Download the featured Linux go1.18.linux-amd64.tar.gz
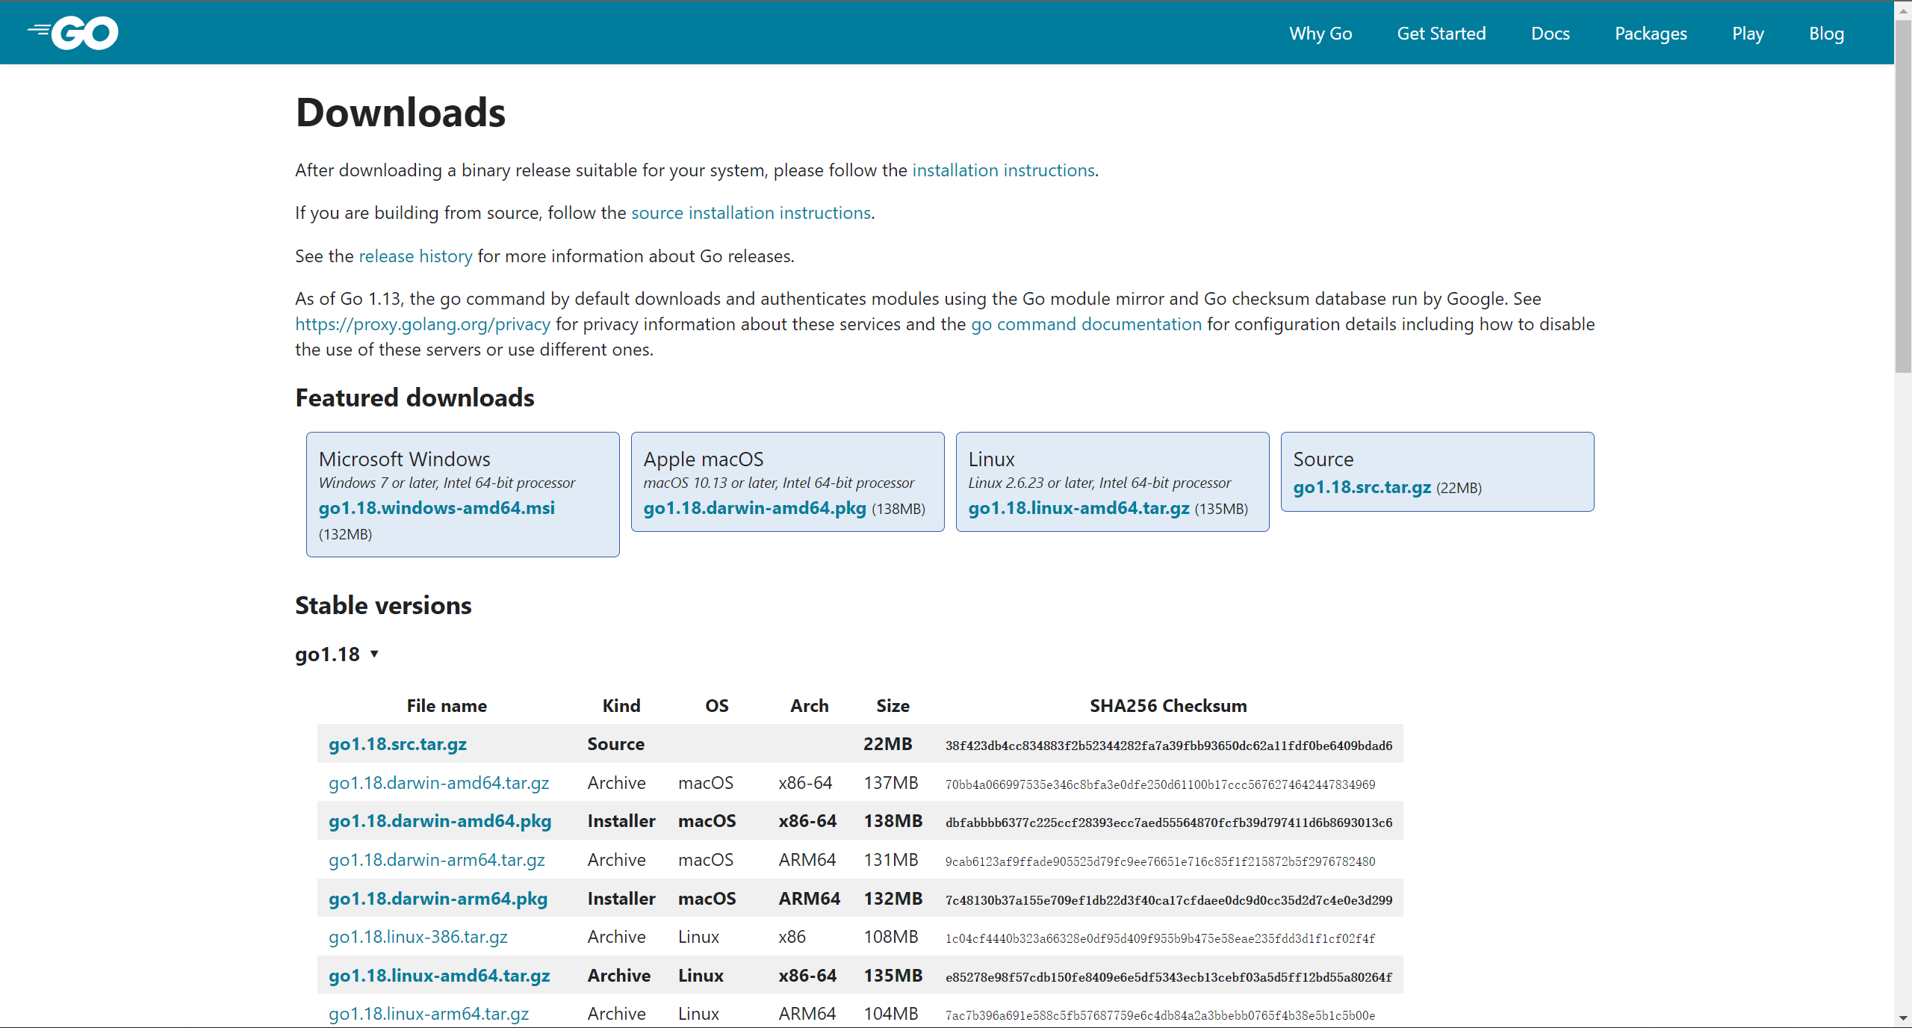Viewport: 1912px width, 1028px height. (x=1078, y=508)
